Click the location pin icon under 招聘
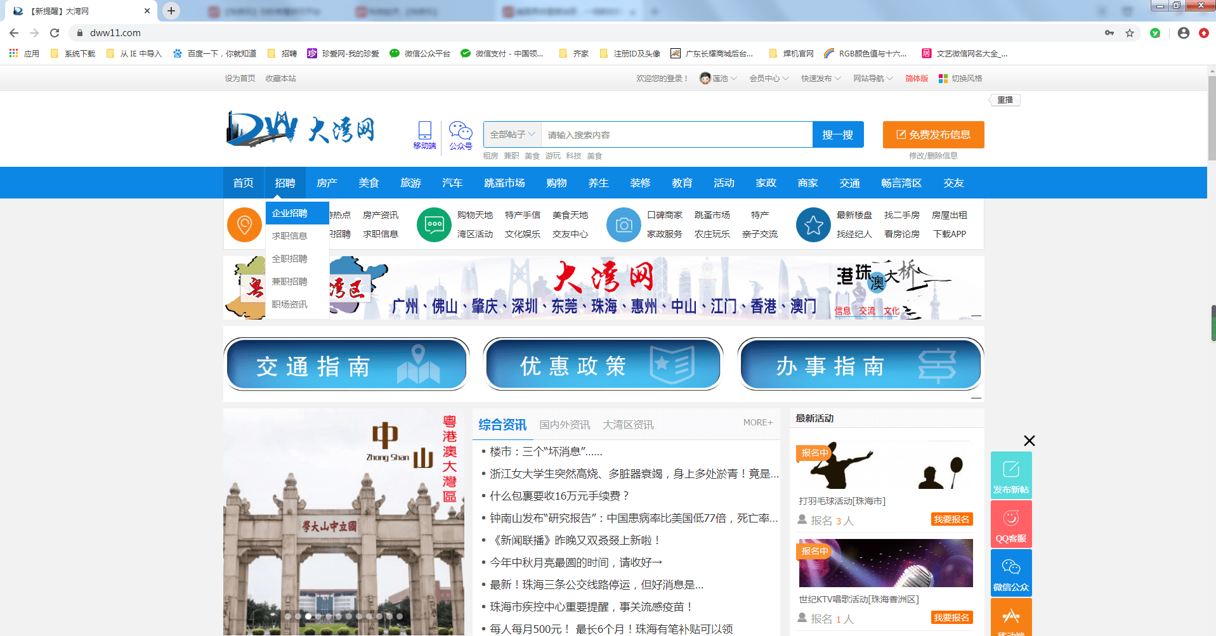The height and width of the screenshot is (636, 1216). coord(244,224)
